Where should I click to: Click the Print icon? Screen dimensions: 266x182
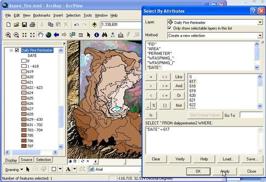(32, 25)
